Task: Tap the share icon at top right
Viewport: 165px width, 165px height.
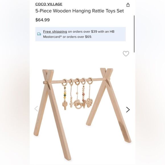Action: (128, 5)
